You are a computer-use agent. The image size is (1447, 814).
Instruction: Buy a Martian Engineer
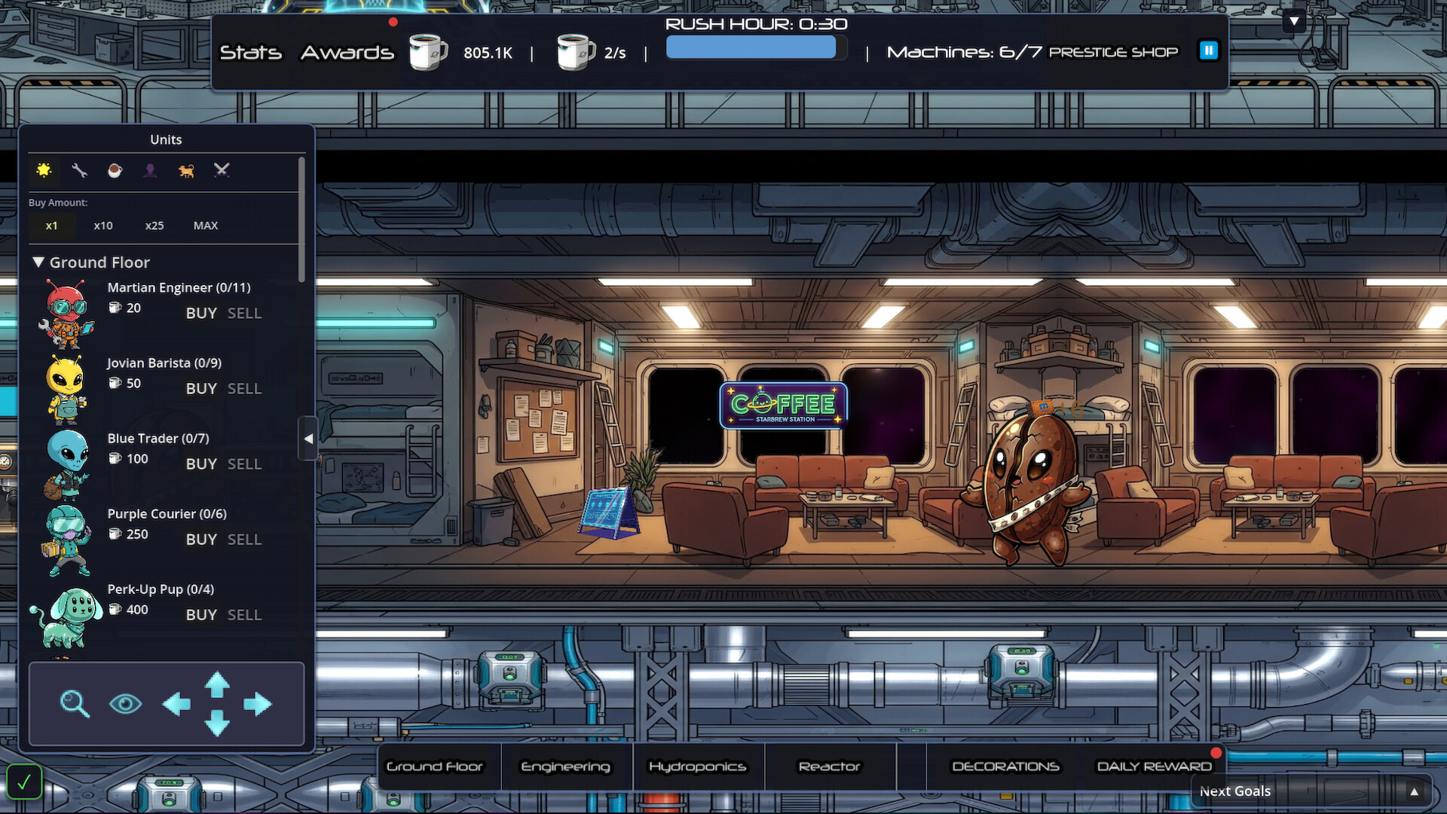(200, 313)
